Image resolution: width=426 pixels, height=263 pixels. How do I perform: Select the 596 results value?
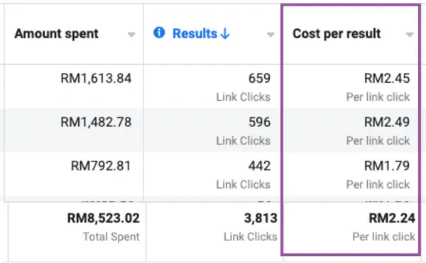coord(259,122)
